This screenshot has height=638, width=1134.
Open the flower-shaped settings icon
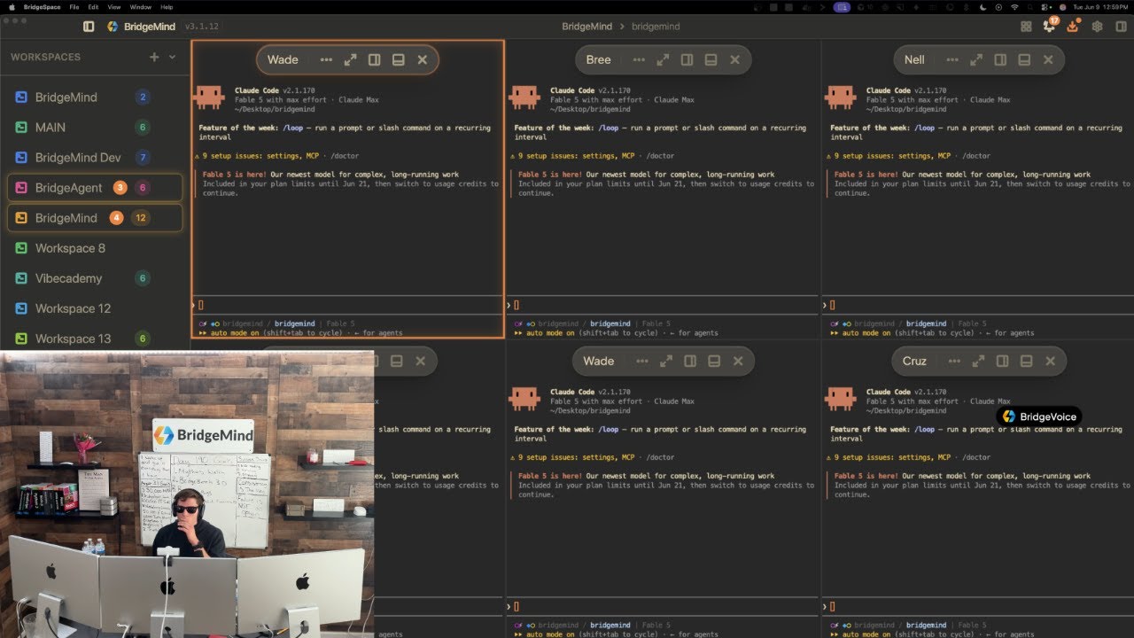pos(1097,27)
